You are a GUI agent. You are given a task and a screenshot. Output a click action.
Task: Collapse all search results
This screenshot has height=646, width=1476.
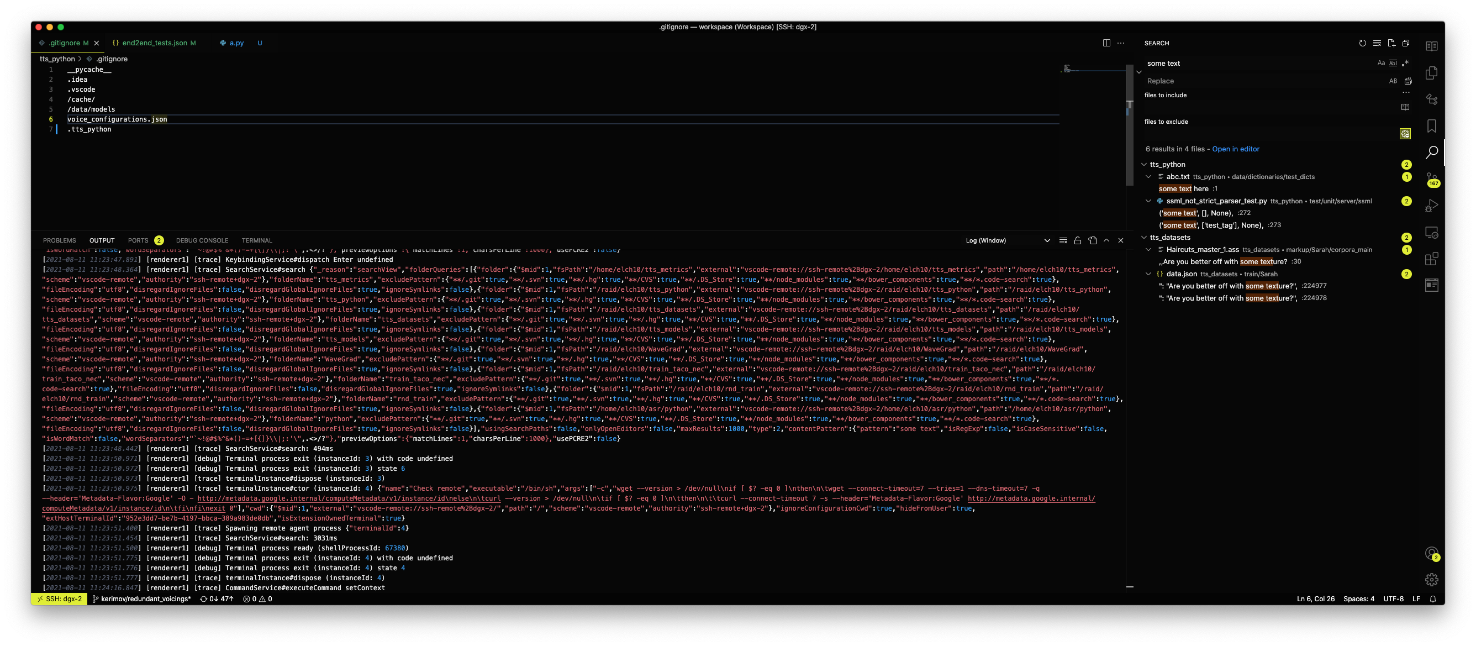click(1405, 43)
